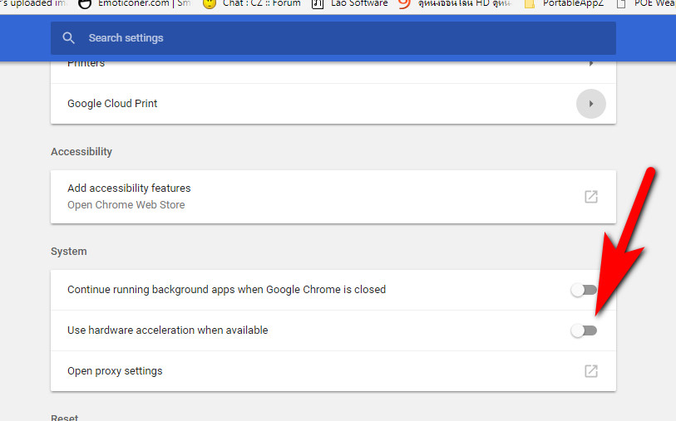Open Lao Software bookmark icon
The width and height of the screenshot is (676, 421).
point(318,4)
